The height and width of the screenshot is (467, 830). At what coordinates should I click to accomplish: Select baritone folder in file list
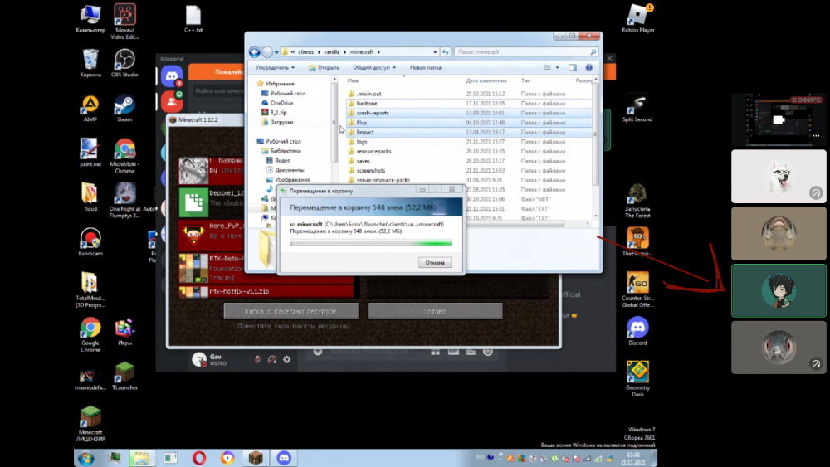point(469,104)
